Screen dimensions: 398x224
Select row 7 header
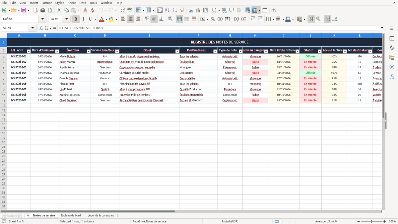coord(4,78)
